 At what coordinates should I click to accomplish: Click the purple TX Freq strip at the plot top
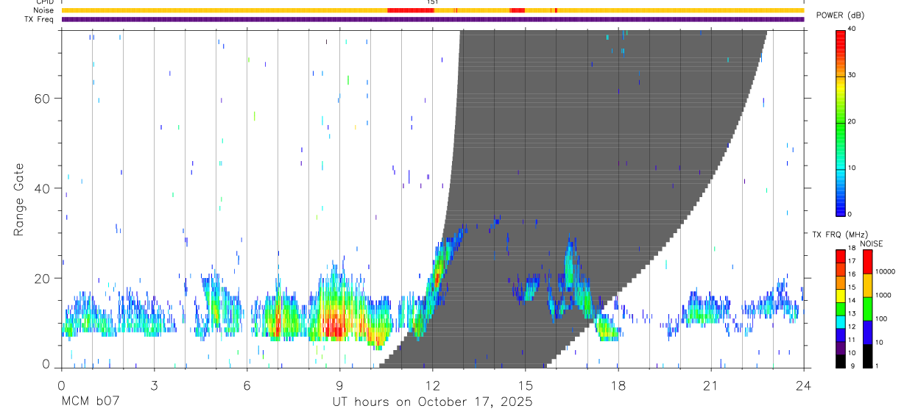[433, 19]
